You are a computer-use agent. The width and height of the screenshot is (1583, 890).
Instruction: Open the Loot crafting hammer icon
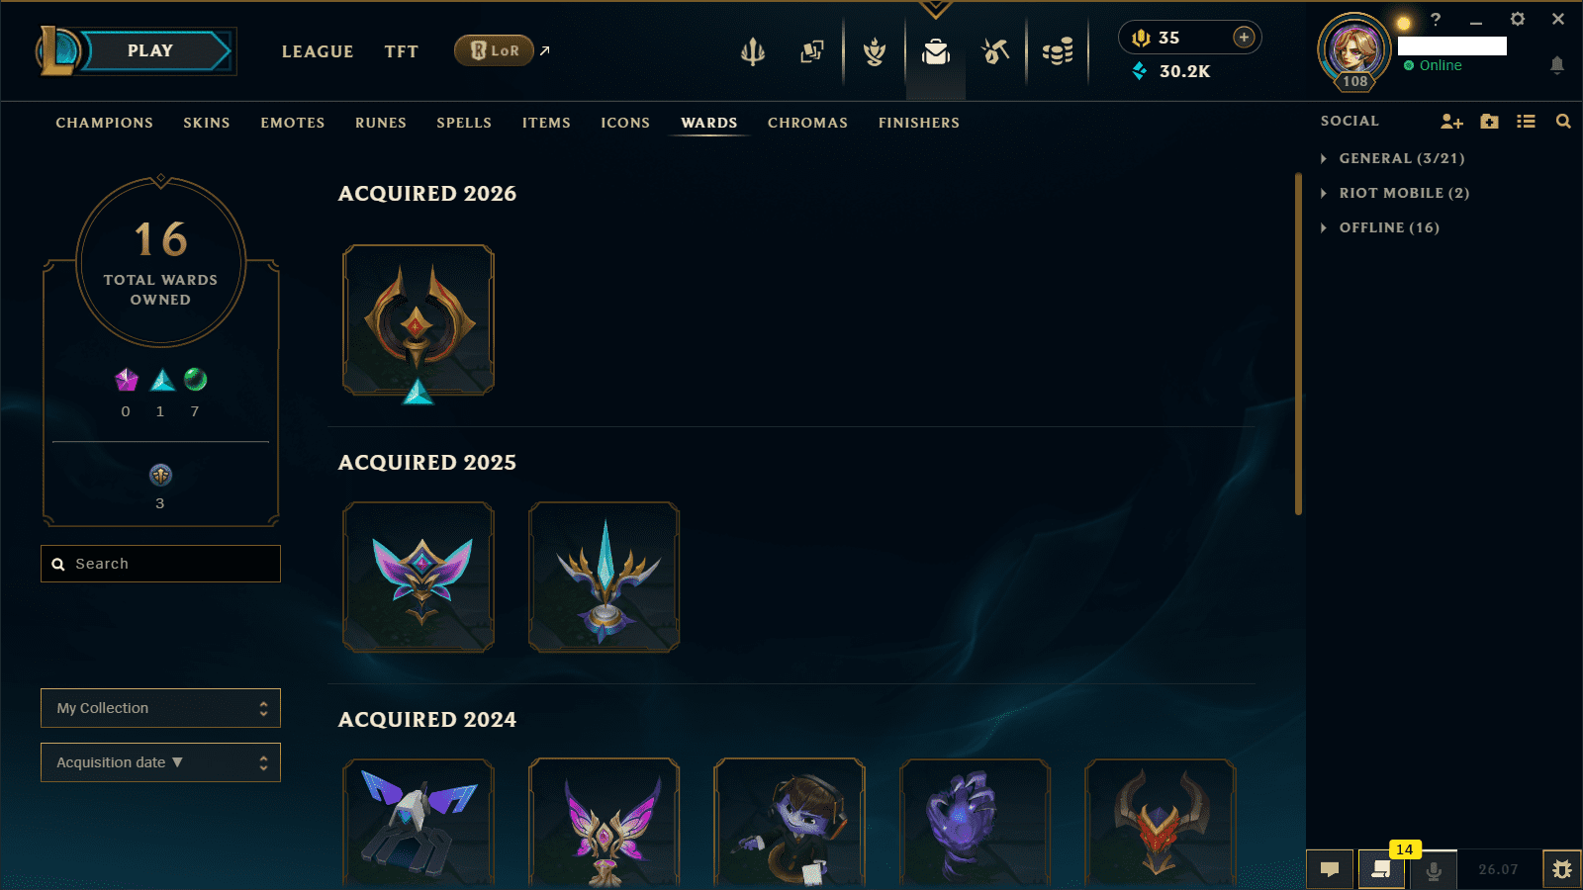[995, 51]
